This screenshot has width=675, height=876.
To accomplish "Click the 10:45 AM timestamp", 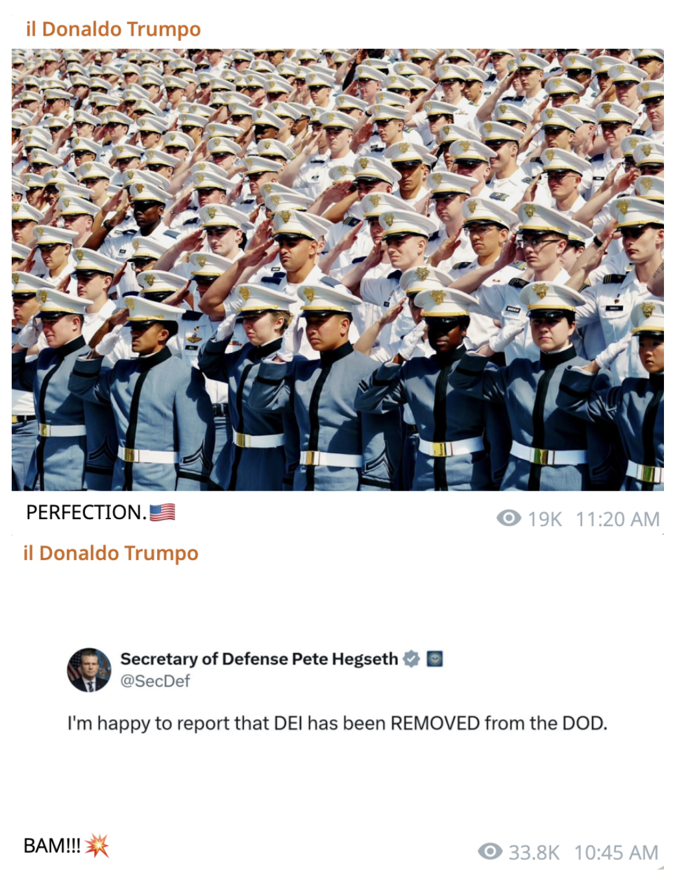I will [x=616, y=852].
